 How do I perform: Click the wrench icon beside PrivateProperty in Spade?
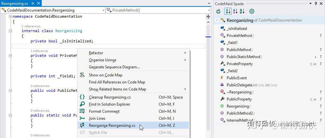pos(223,64)
